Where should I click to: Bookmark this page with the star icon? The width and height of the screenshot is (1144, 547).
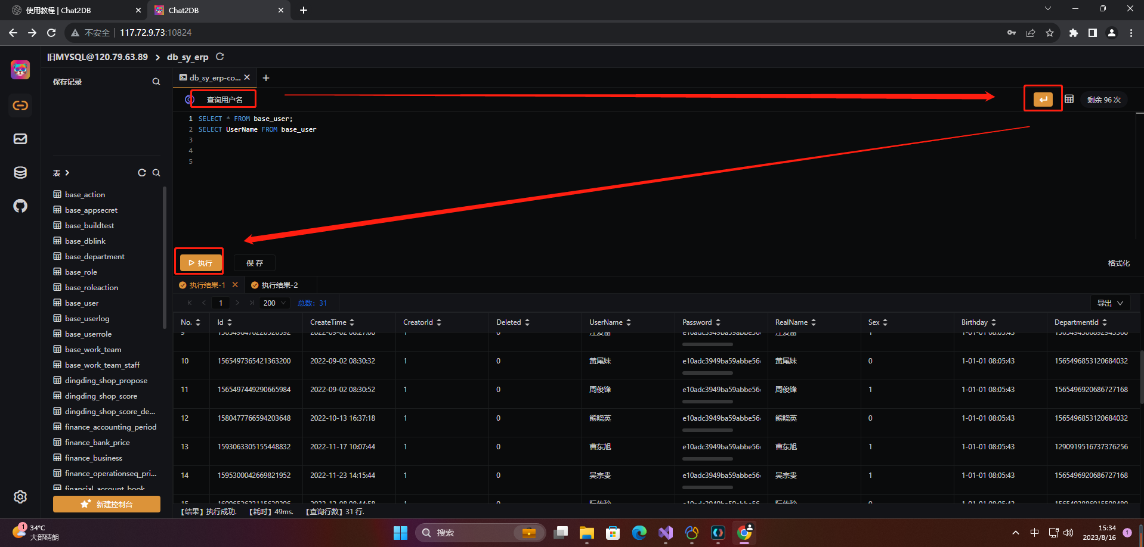tap(1050, 33)
